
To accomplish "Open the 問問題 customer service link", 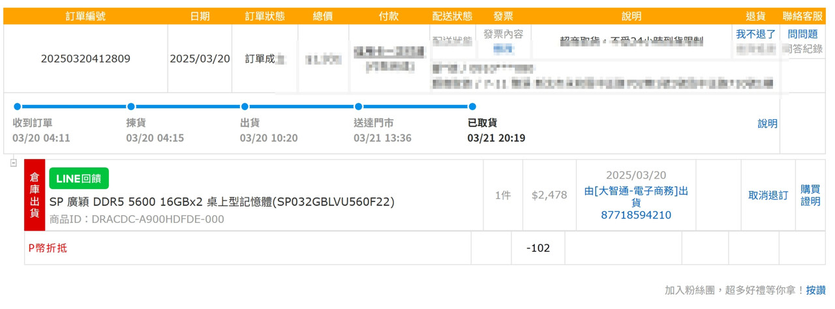I will (802, 34).
